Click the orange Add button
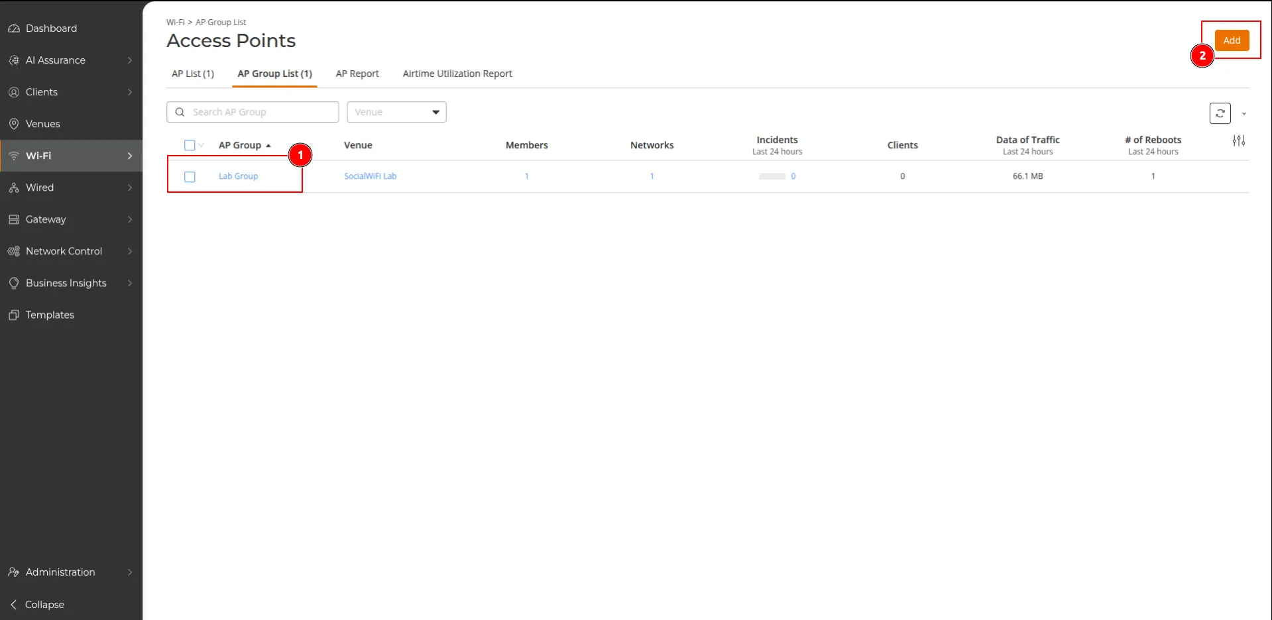Viewport: 1272px width, 620px height. point(1232,40)
